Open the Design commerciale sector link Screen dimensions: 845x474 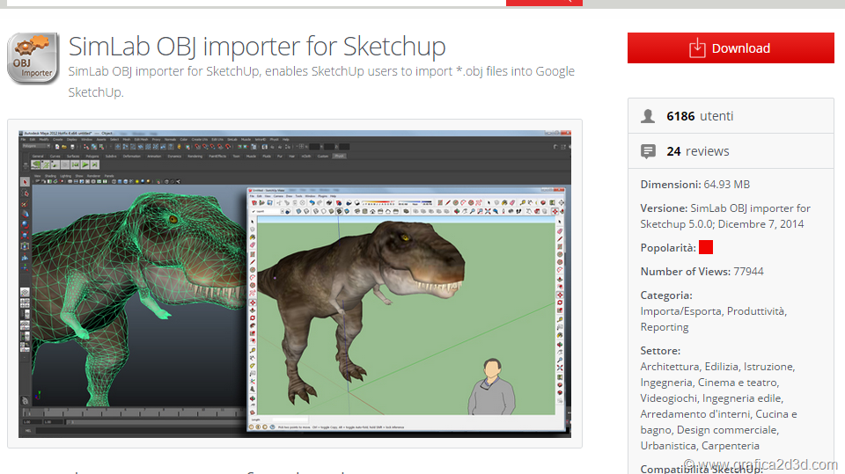point(727,430)
